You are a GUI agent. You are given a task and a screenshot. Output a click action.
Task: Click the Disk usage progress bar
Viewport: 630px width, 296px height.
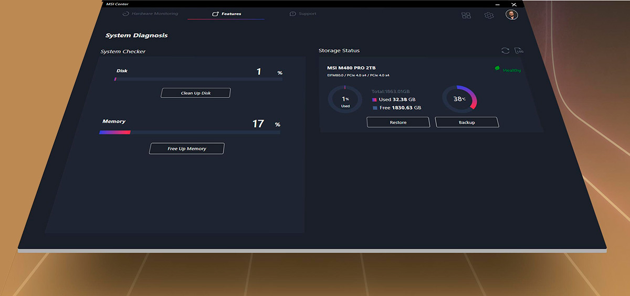click(x=198, y=79)
